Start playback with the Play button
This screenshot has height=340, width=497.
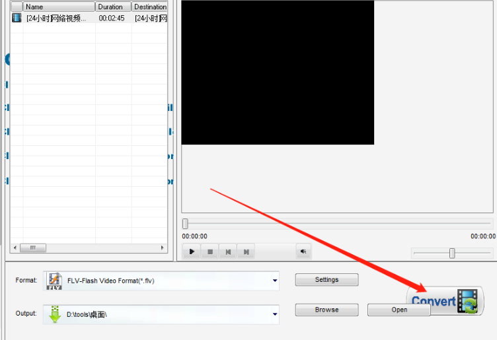(192, 252)
